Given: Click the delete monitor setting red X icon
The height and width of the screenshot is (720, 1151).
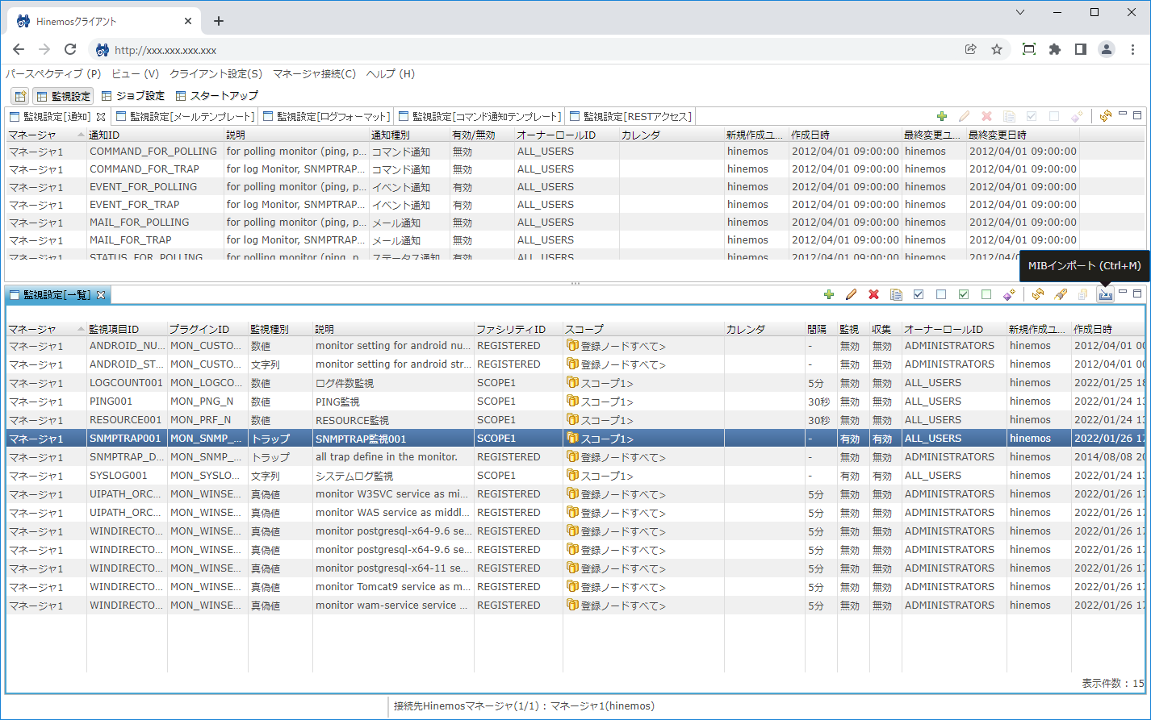Looking at the screenshot, I should (x=873, y=294).
